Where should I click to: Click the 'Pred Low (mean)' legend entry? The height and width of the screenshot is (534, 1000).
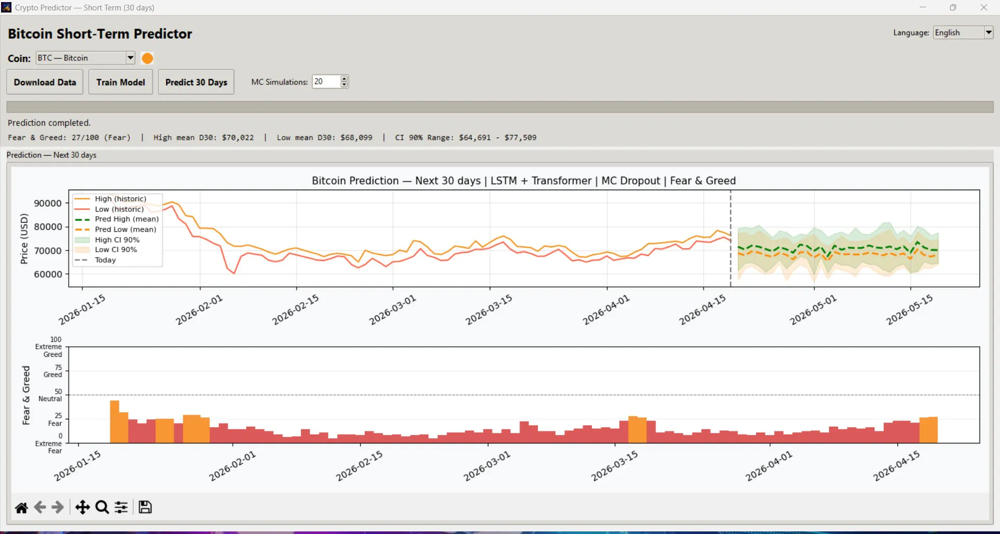(126, 229)
